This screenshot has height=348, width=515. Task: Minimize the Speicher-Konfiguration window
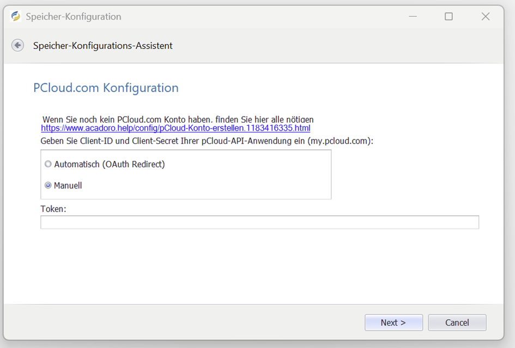coord(414,16)
